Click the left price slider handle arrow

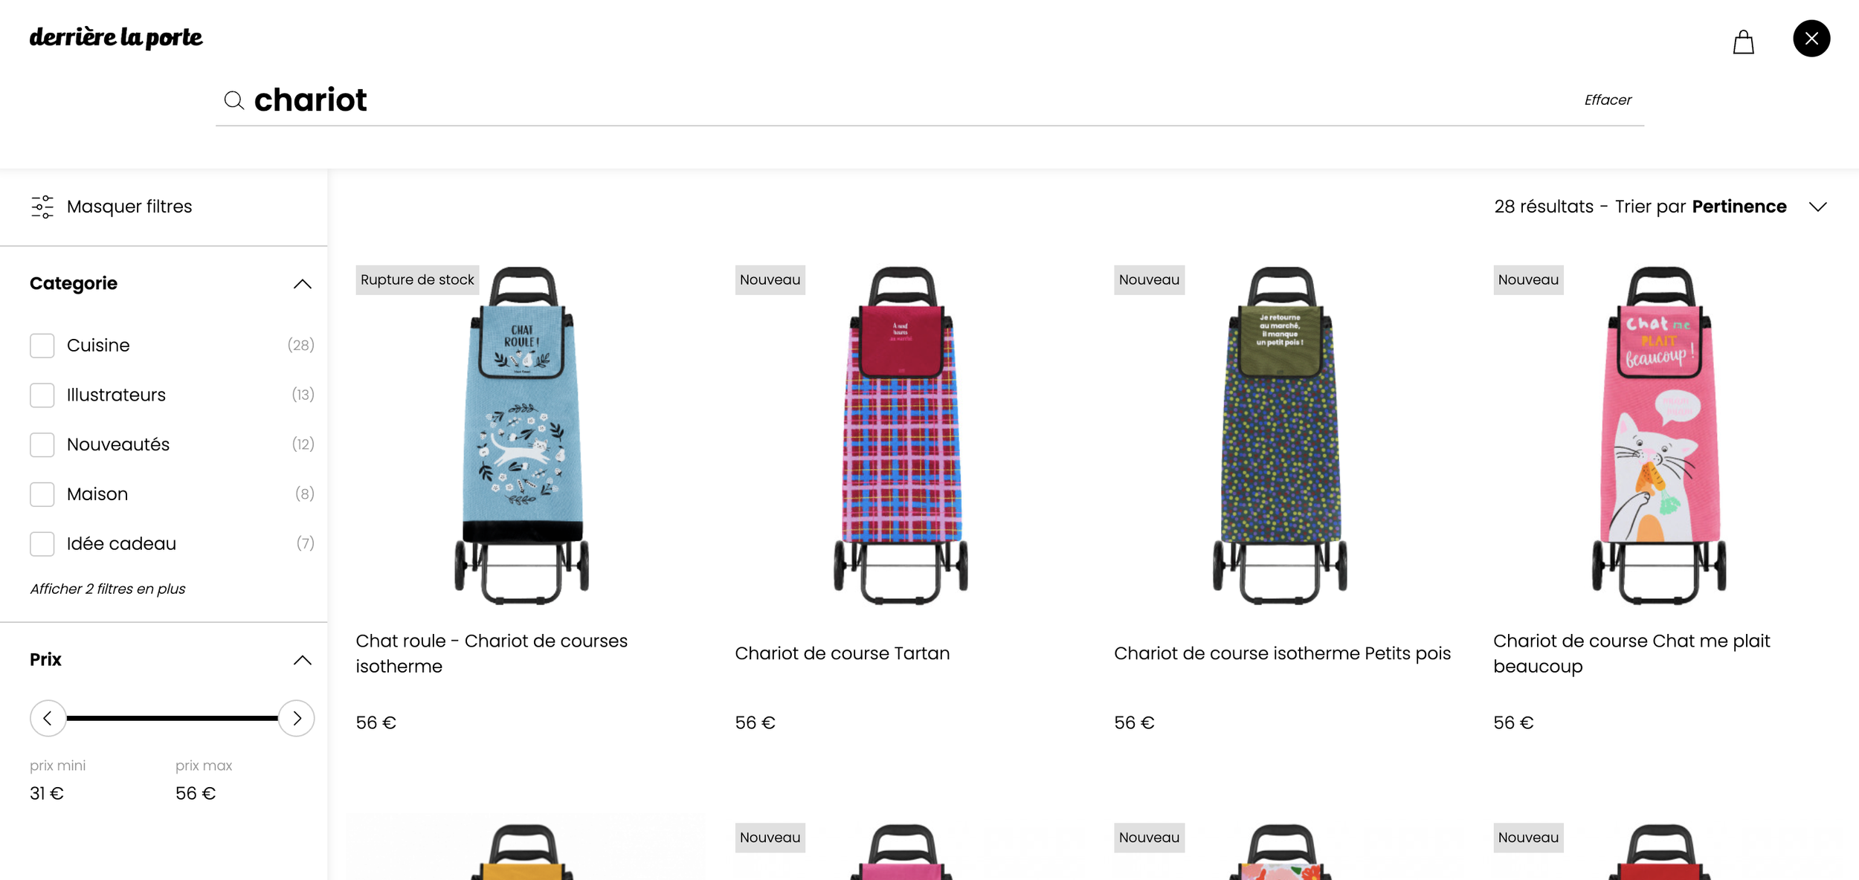click(48, 718)
